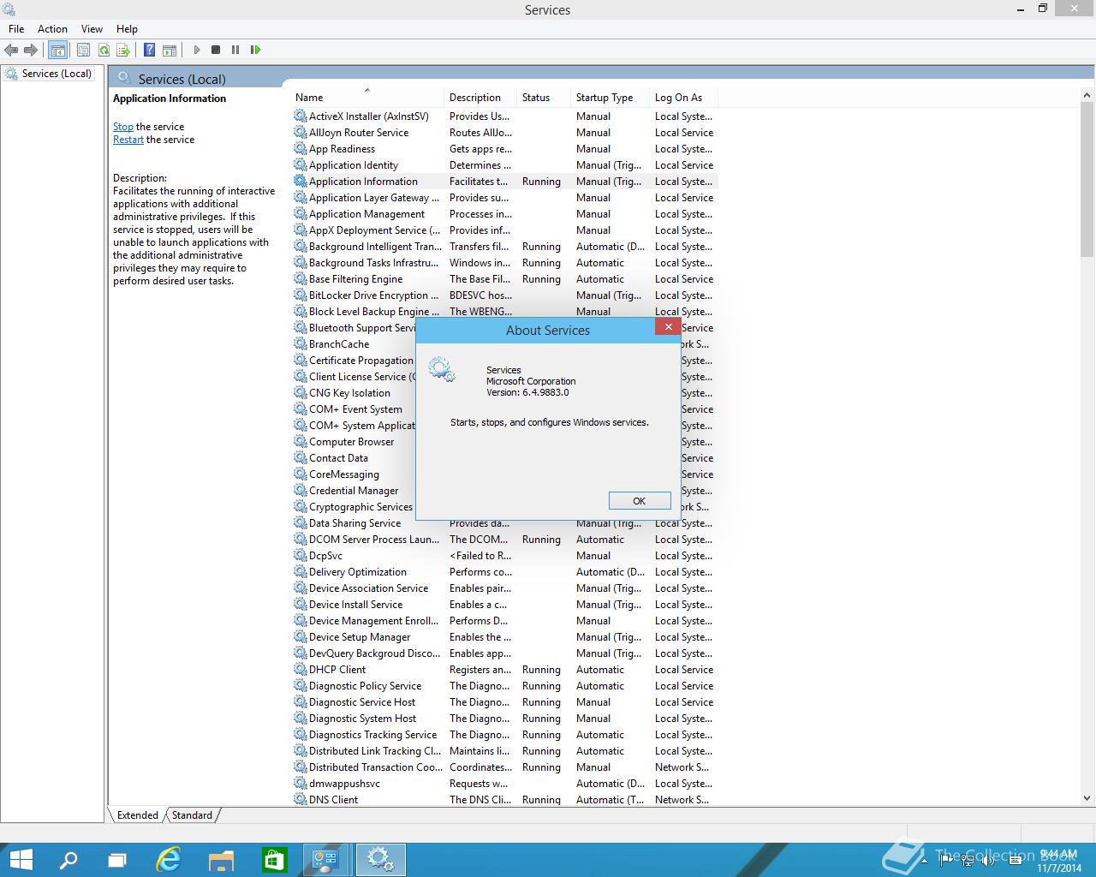
Task: Click the gear icon beside dmwappushsvc
Action: (x=301, y=784)
